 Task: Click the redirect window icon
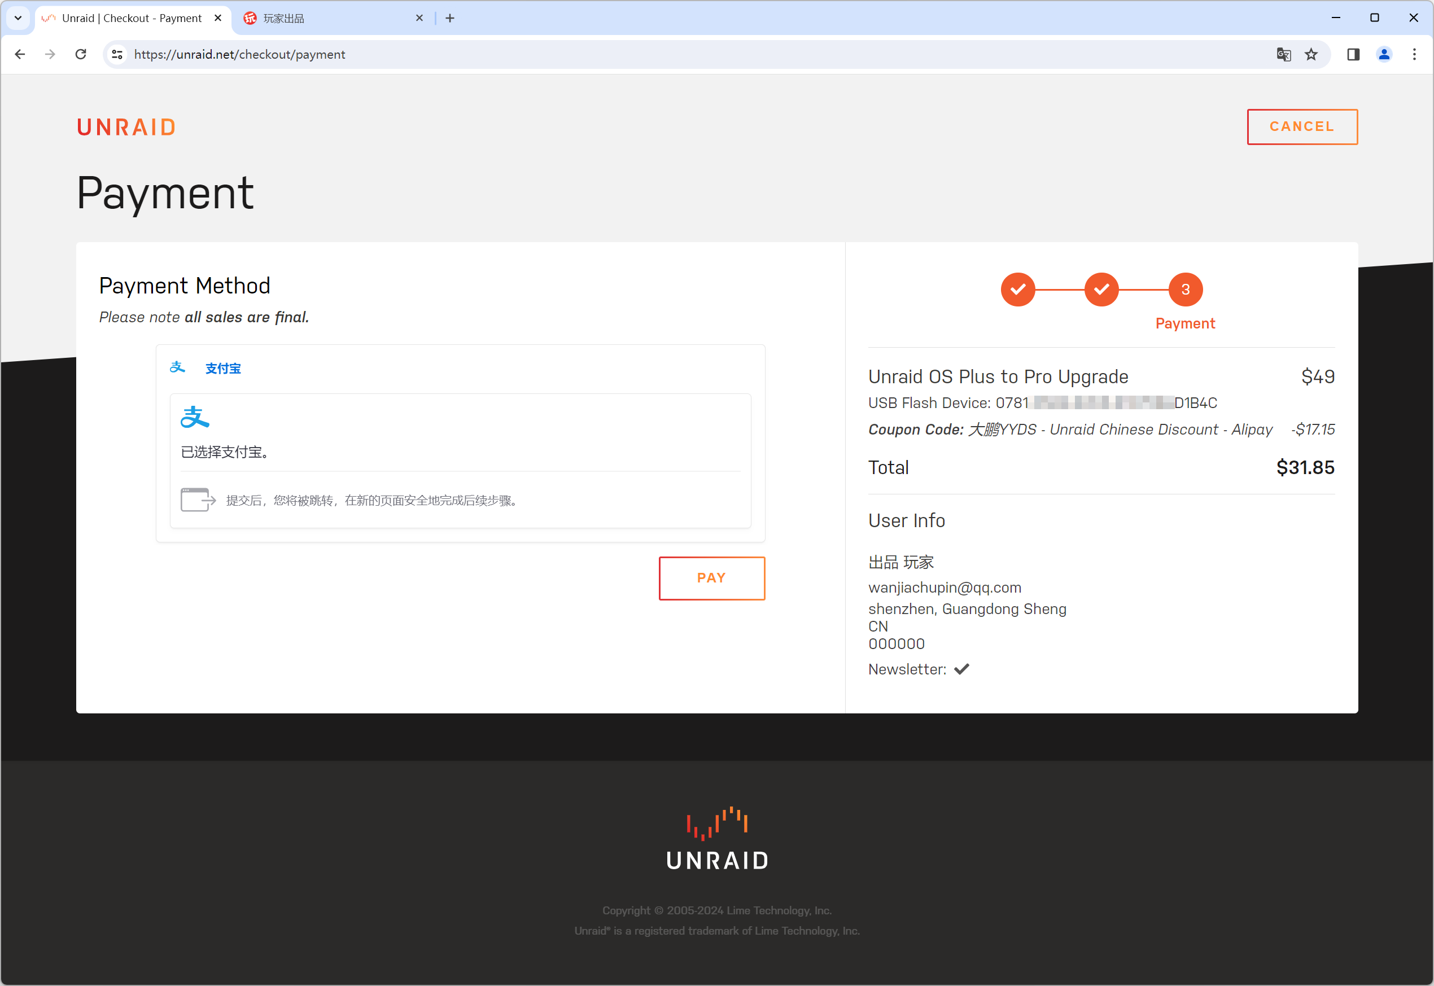[x=198, y=500]
